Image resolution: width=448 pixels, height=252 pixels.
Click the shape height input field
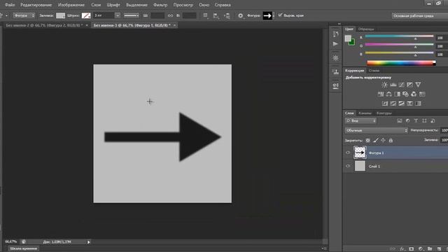[x=189, y=15]
